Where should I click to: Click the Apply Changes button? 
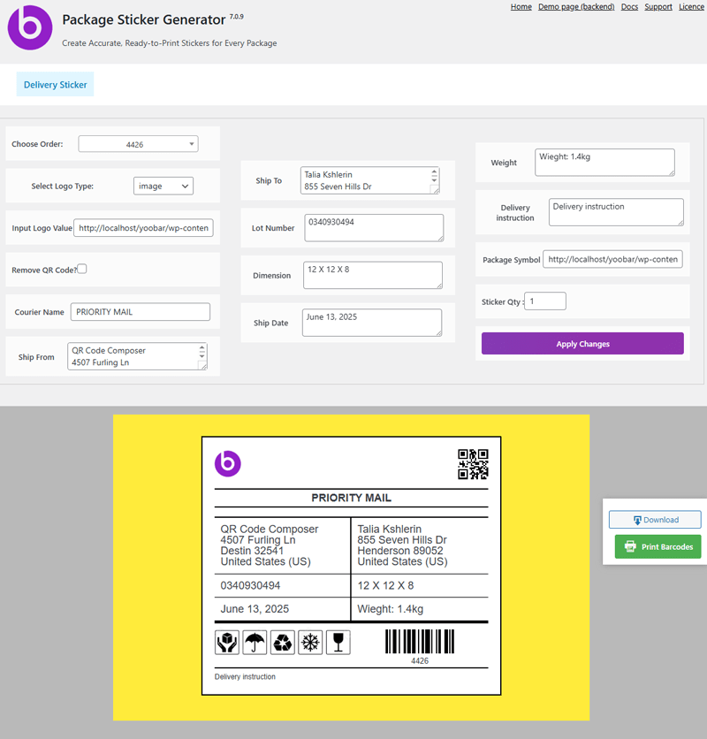[x=582, y=342]
